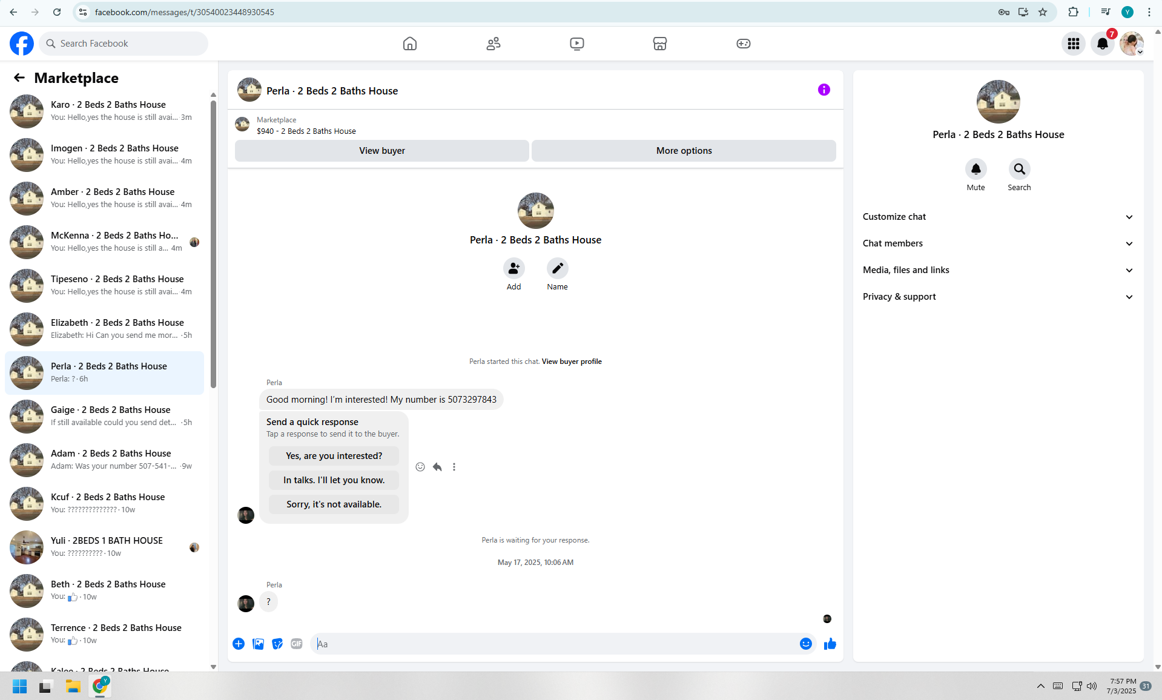Reply to the quick response message
This screenshot has width=1162, height=700.
click(x=437, y=467)
